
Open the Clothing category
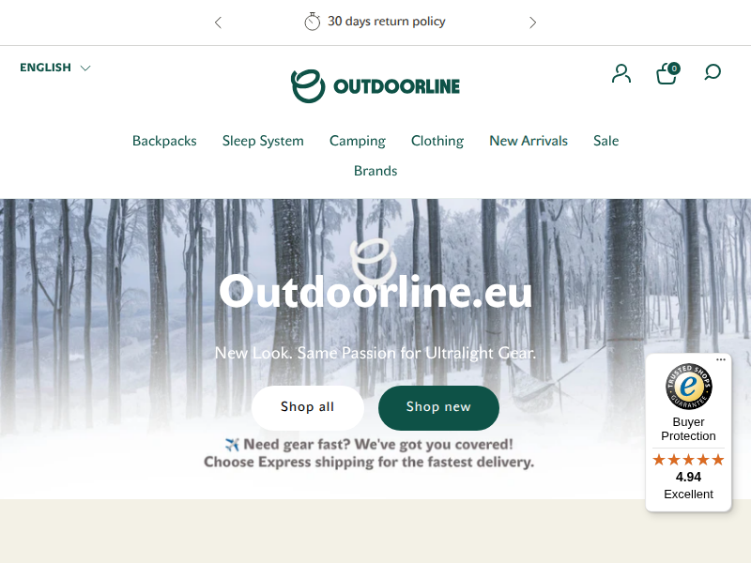437,141
